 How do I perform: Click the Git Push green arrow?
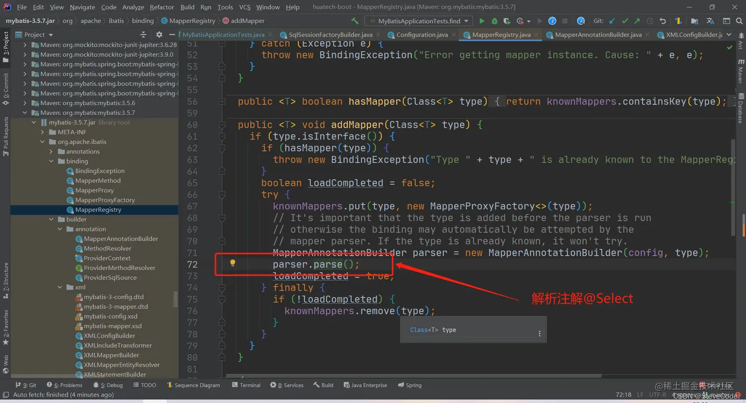[x=637, y=21]
